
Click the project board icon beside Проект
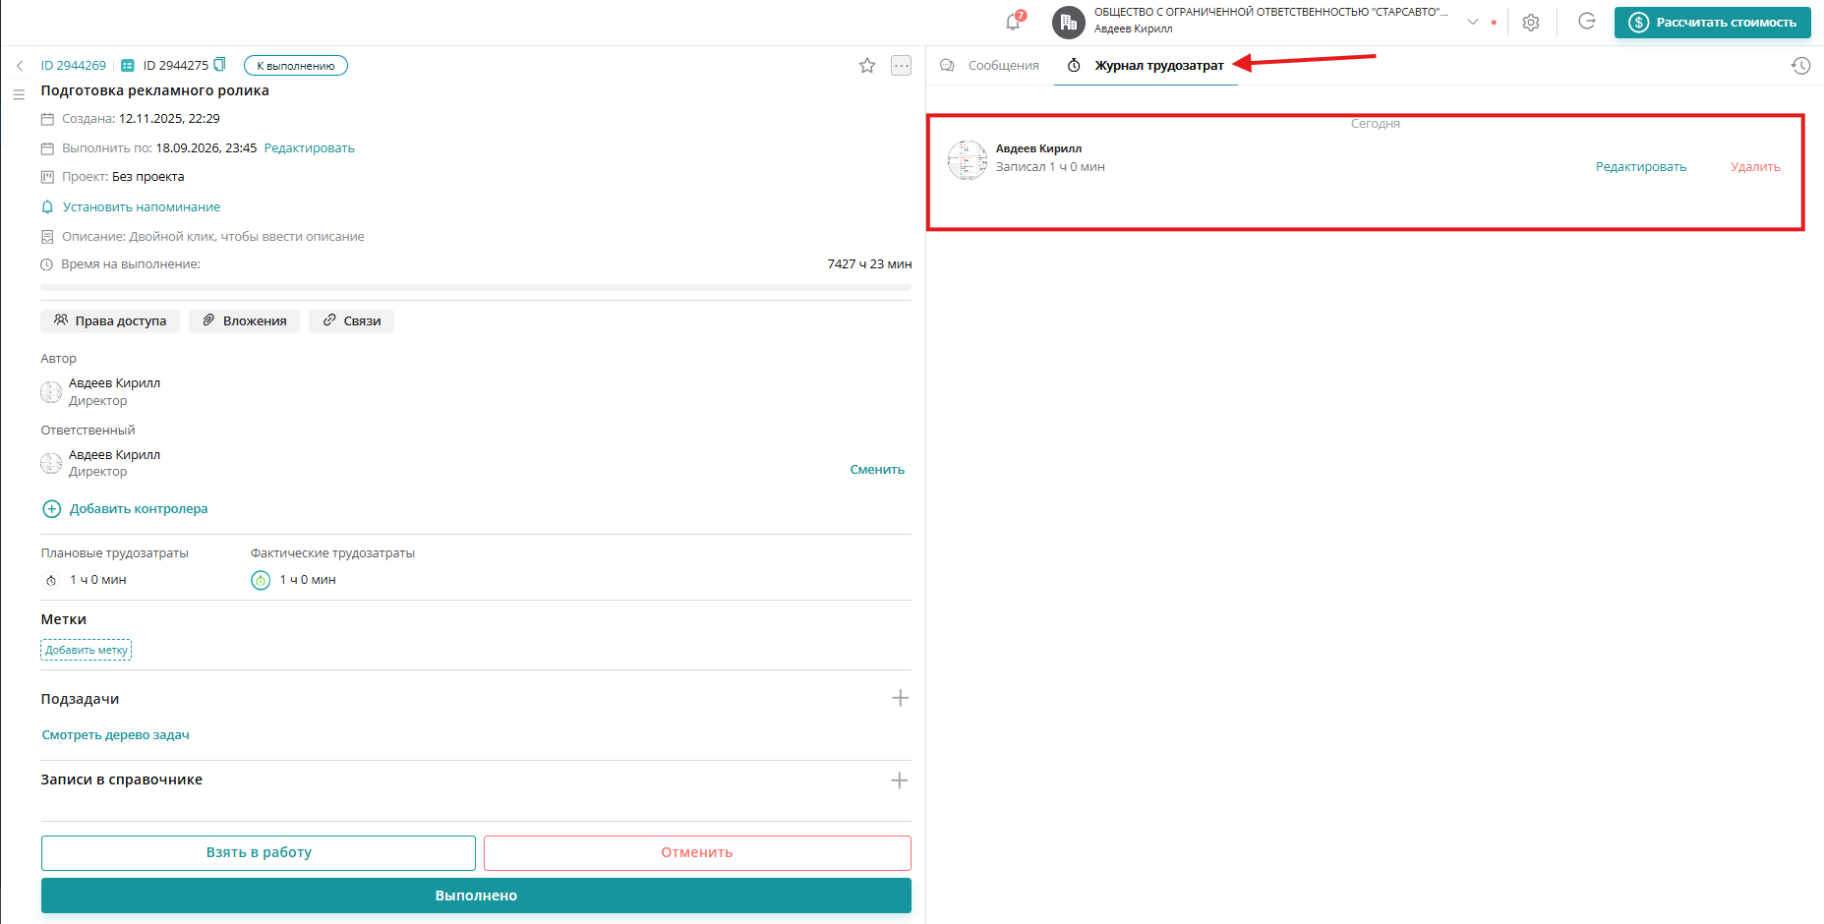47,177
